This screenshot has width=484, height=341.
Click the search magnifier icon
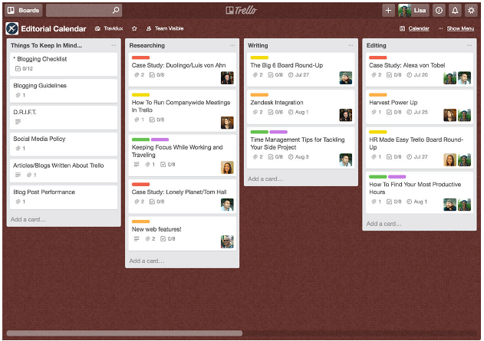(x=116, y=10)
